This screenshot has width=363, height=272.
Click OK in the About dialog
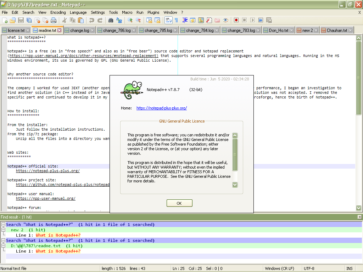(179, 203)
